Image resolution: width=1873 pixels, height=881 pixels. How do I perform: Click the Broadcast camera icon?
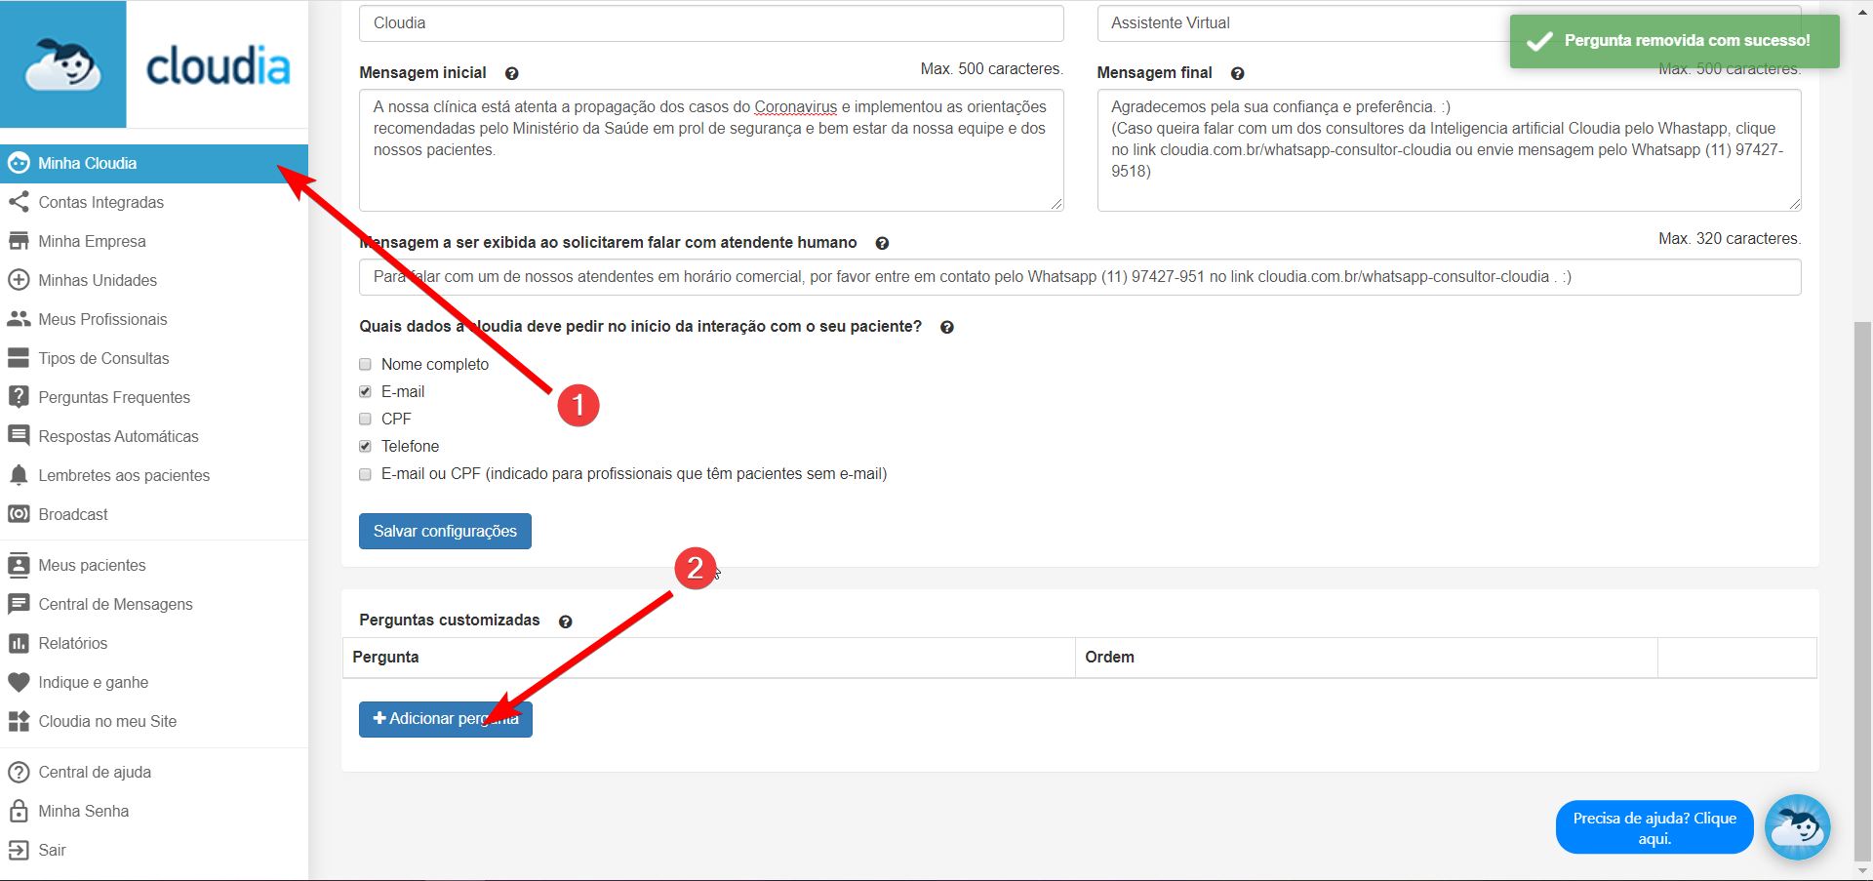[19, 514]
